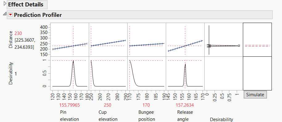Click the Cup elevation factor label
The height and width of the screenshot is (122, 282).
click(x=108, y=116)
